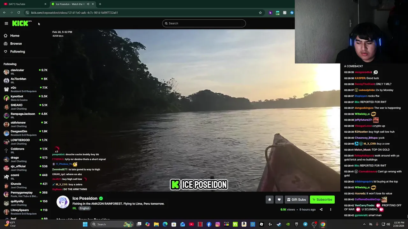Open Facebook from the taskbar
This screenshot has width=408, height=229.
209,224
